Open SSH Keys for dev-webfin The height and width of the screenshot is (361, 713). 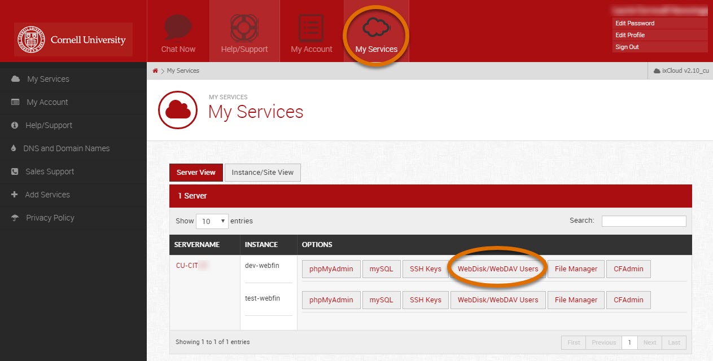[x=426, y=269]
